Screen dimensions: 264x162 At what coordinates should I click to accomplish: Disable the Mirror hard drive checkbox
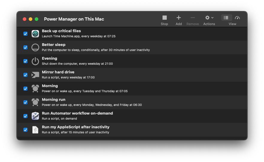25,75
